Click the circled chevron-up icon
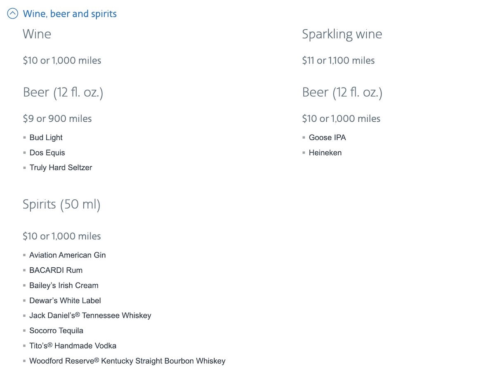 tap(13, 14)
